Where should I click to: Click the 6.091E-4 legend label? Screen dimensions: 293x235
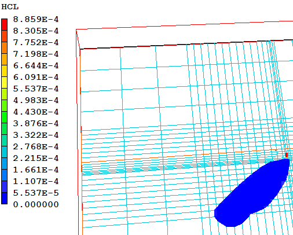coord(36,77)
